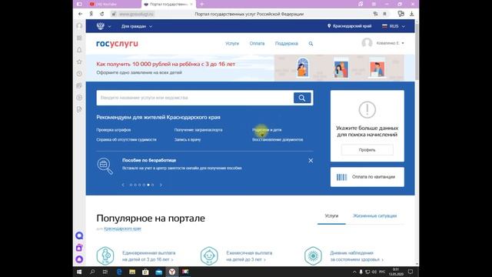
Task: Expand the RUS language dropdown
Action: (394, 26)
